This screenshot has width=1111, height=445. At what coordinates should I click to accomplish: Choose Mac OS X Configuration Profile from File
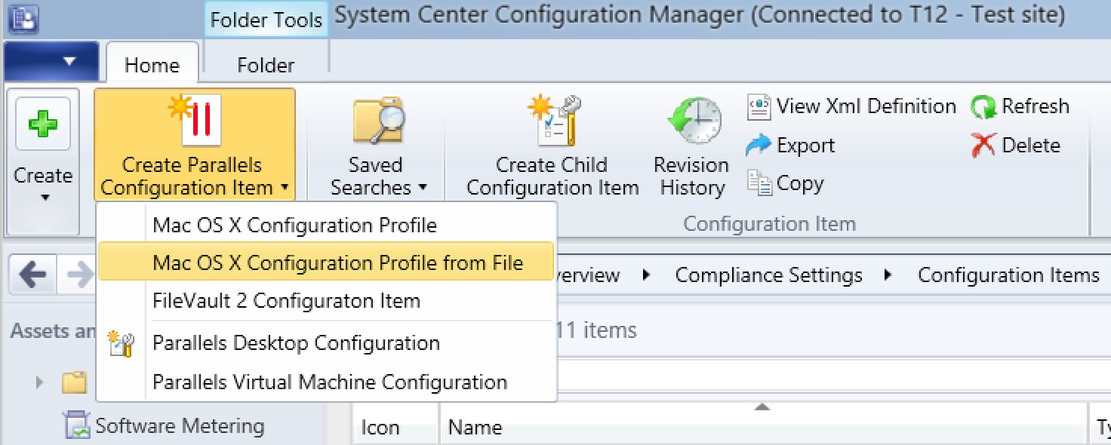[x=326, y=262]
